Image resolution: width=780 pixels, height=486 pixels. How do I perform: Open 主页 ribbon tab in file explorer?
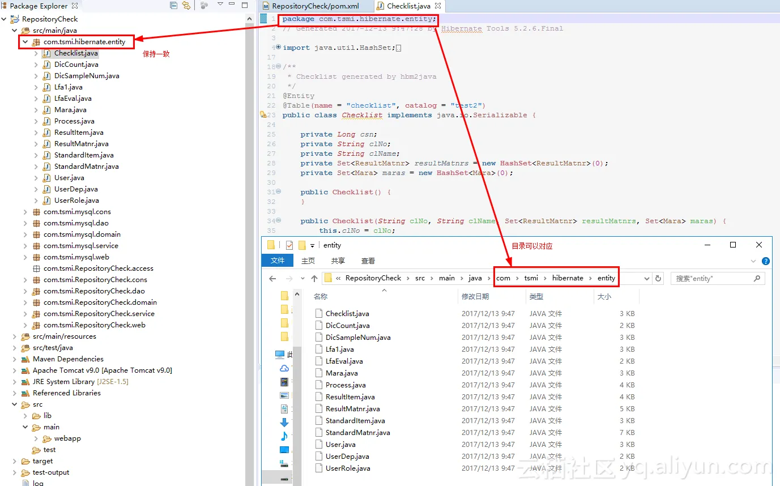click(x=308, y=261)
